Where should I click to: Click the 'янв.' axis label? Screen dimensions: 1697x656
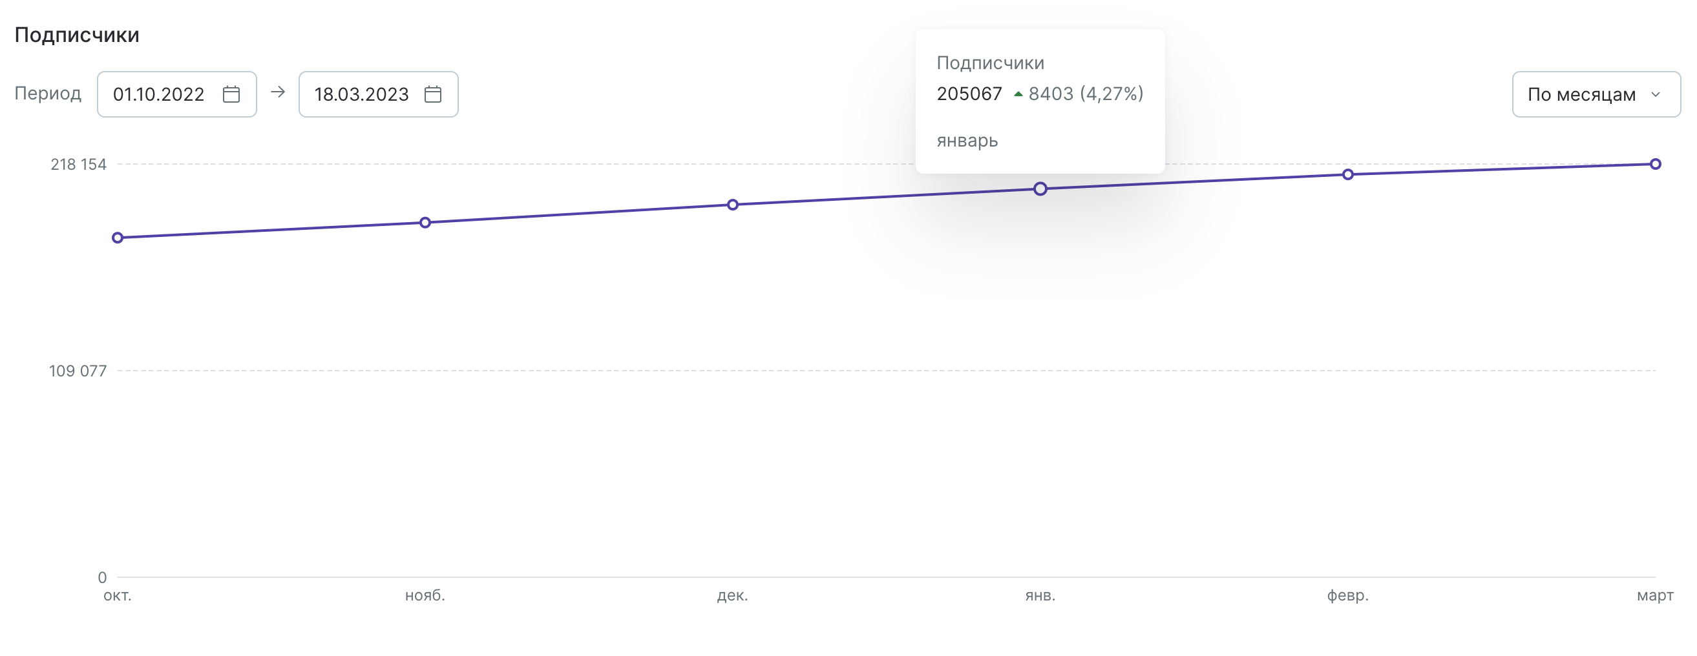1040,595
